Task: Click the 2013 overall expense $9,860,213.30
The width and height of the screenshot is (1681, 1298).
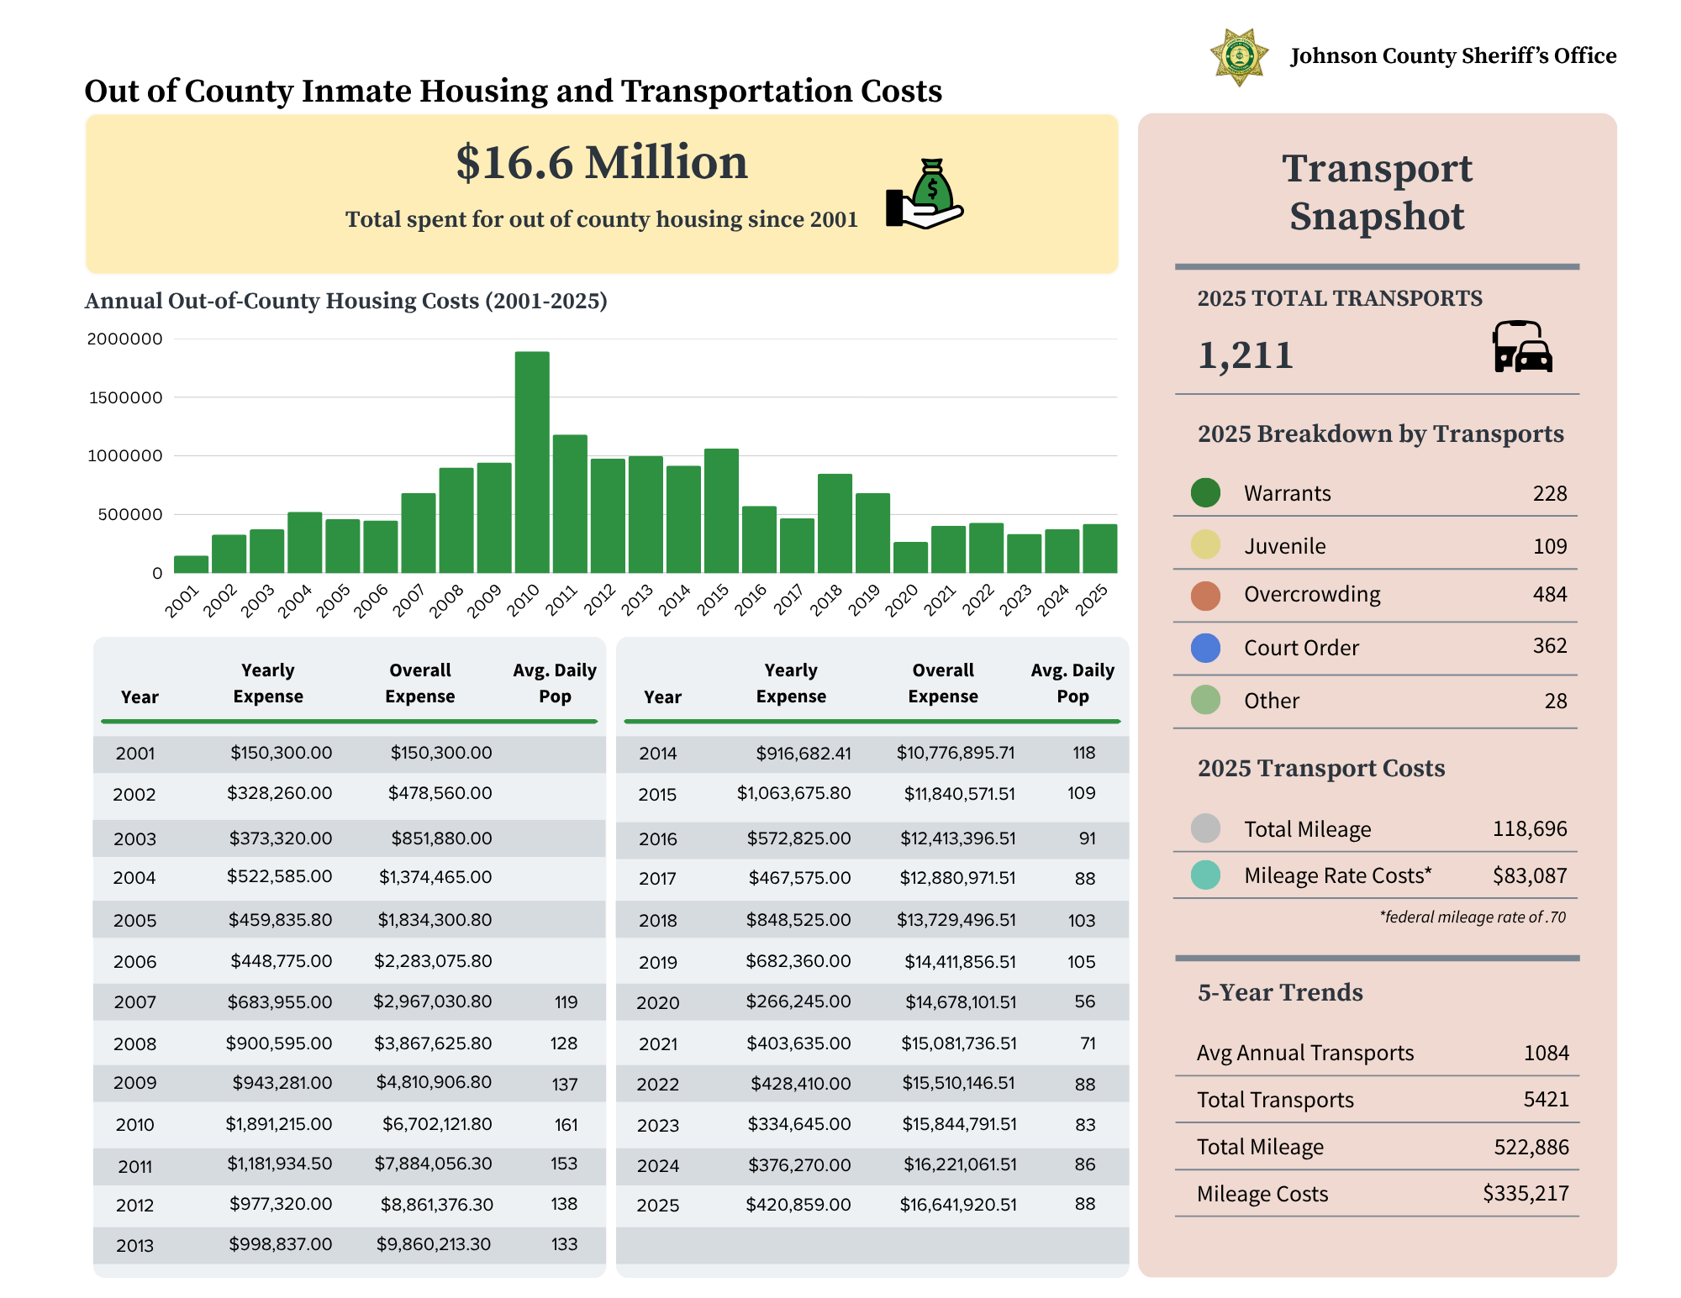Action: tap(434, 1244)
